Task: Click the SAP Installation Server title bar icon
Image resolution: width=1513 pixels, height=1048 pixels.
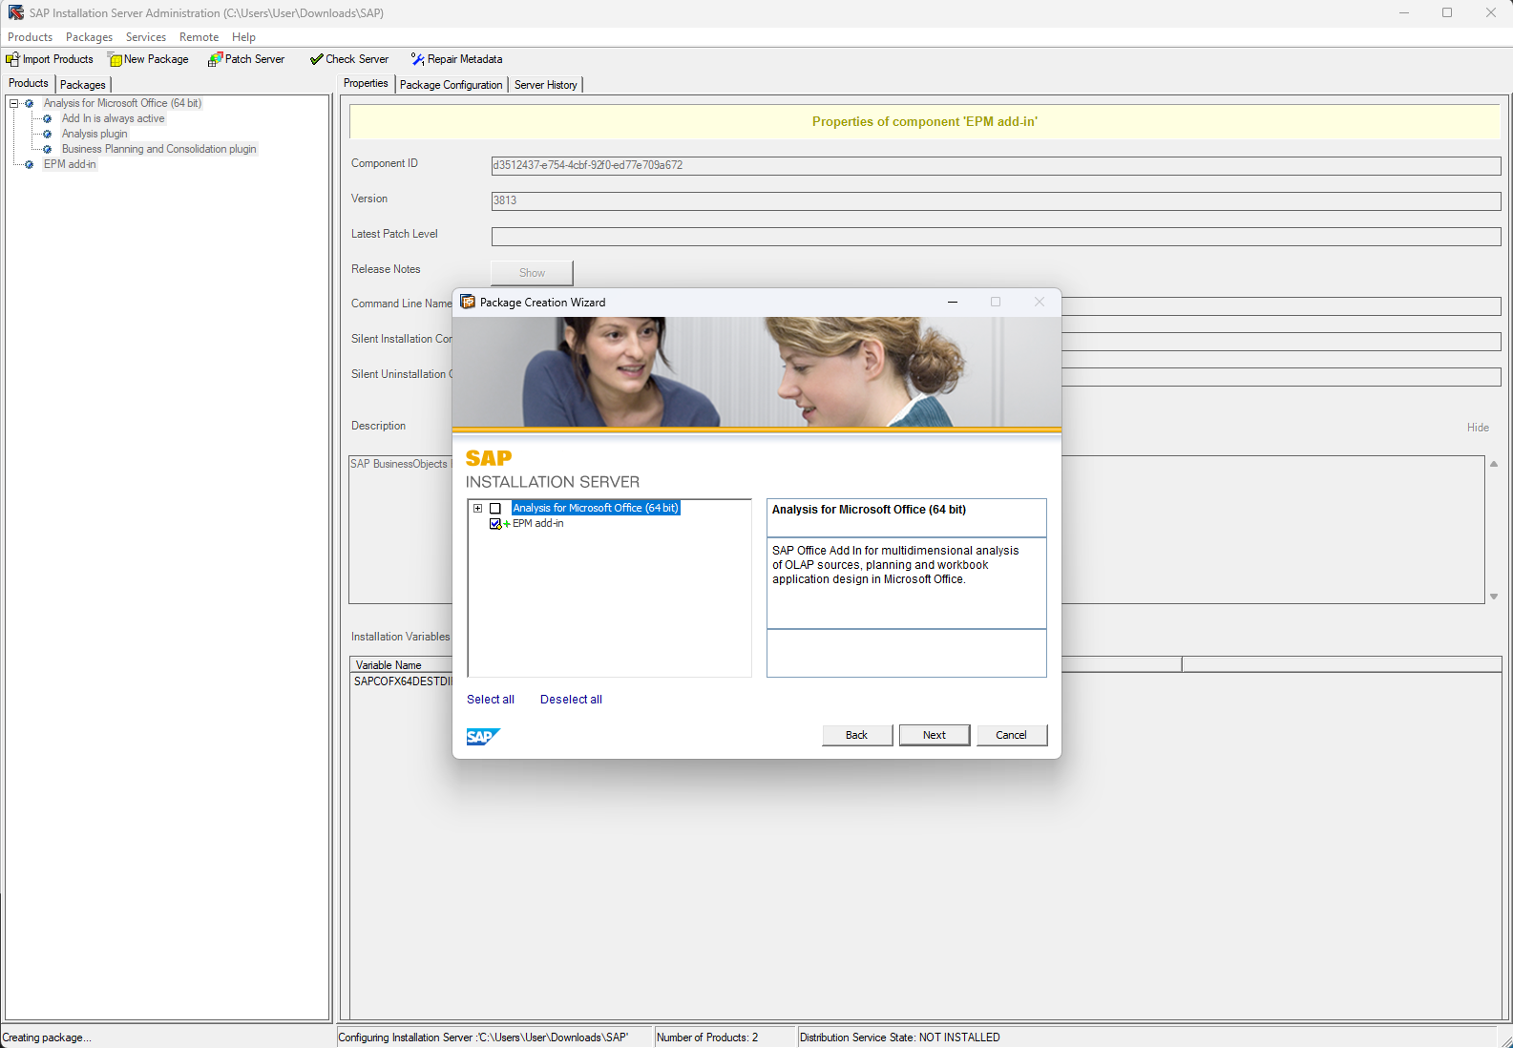Action: click(15, 12)
